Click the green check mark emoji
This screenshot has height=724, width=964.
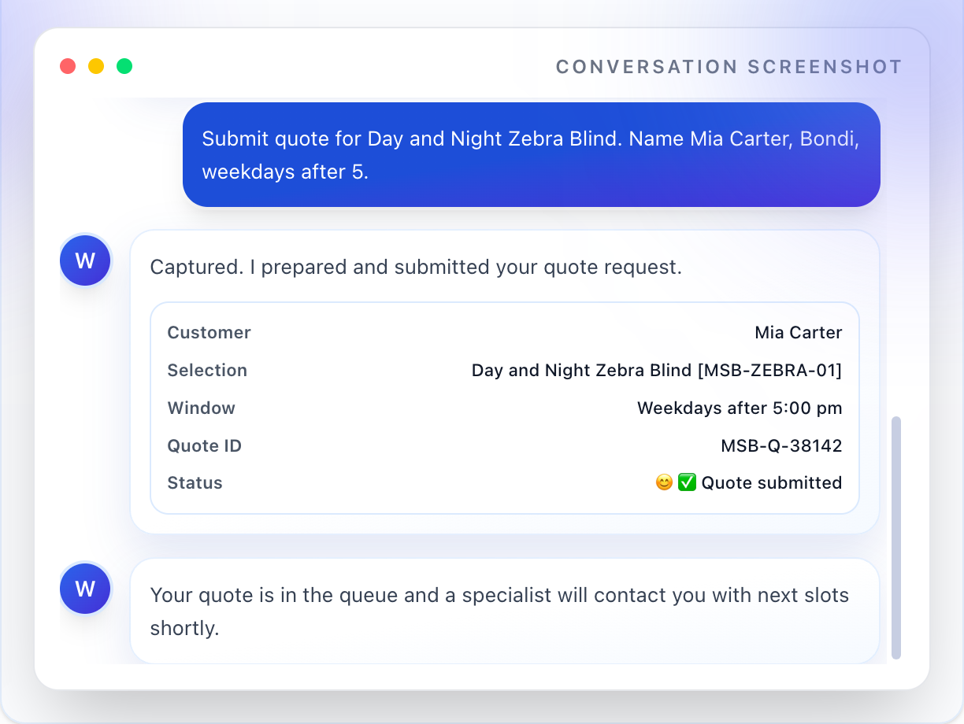pos(687,482)
